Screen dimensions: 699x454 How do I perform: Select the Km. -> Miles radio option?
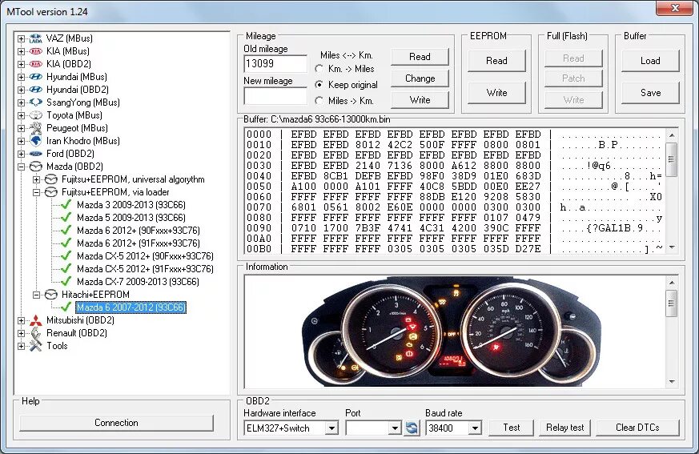point(319,69)
